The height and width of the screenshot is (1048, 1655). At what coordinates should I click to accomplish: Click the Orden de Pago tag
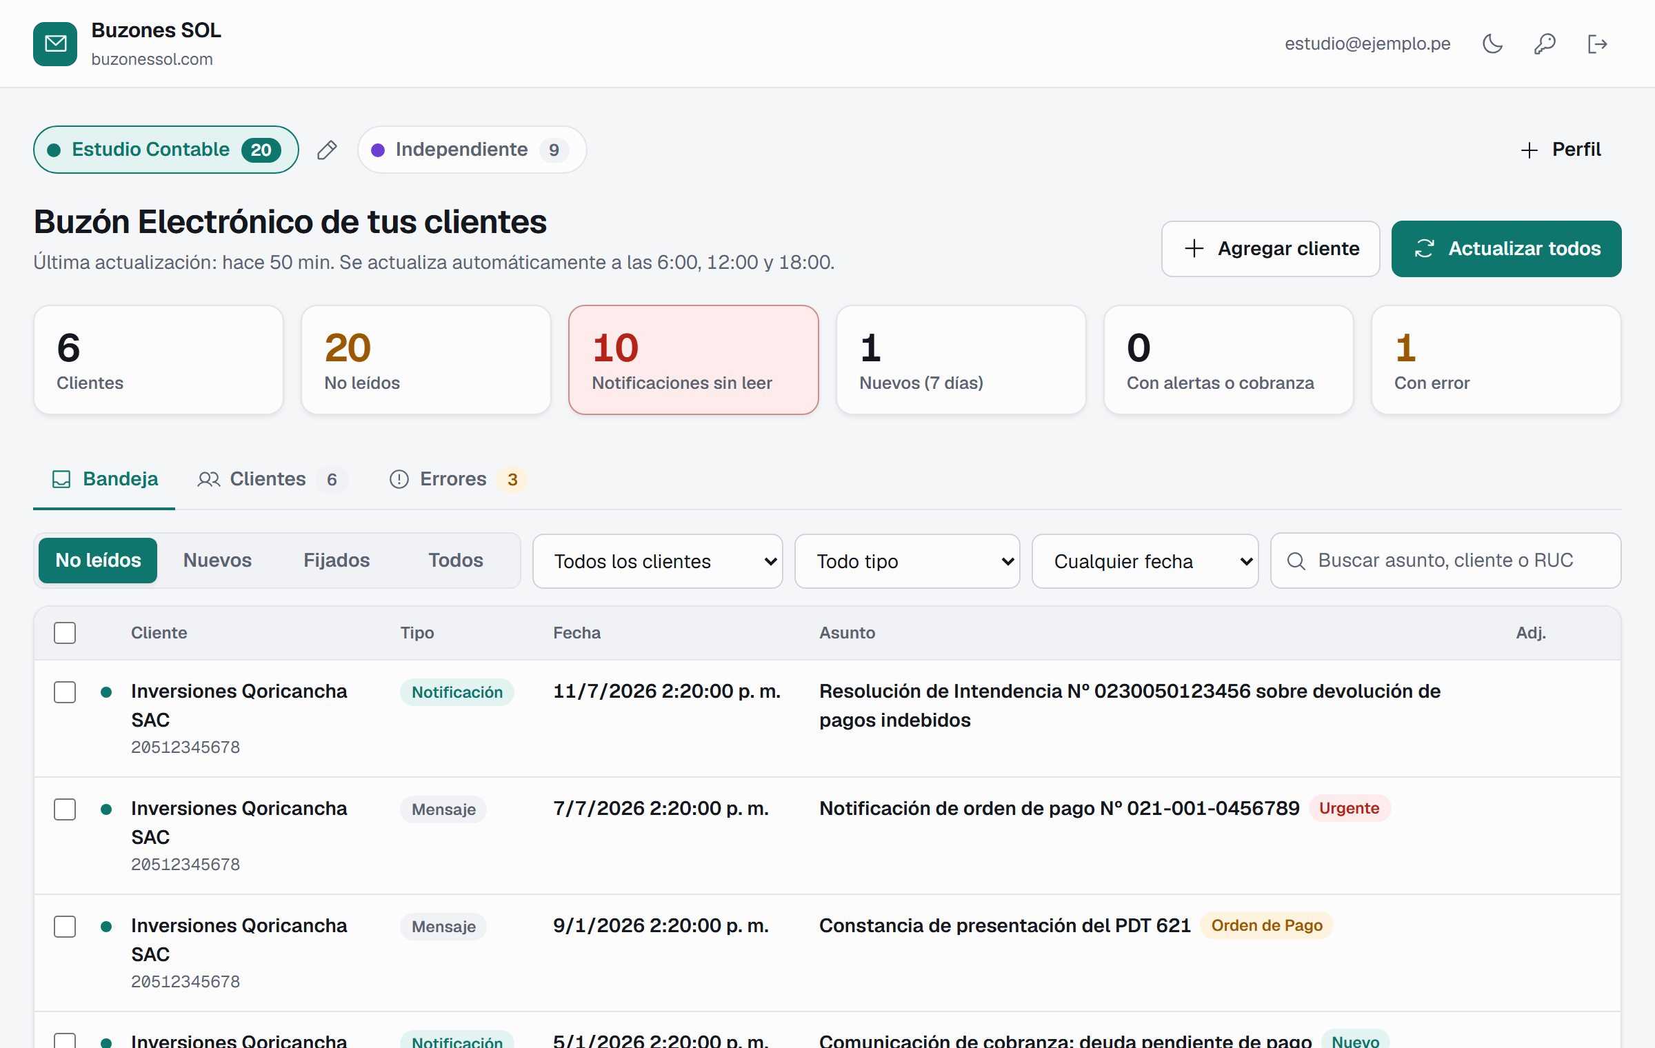1267,925
